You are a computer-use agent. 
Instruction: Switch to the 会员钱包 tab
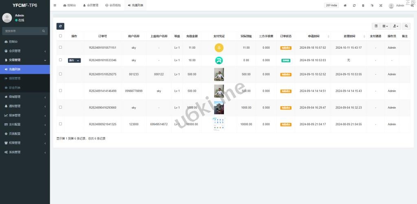(x=112, y=6)
